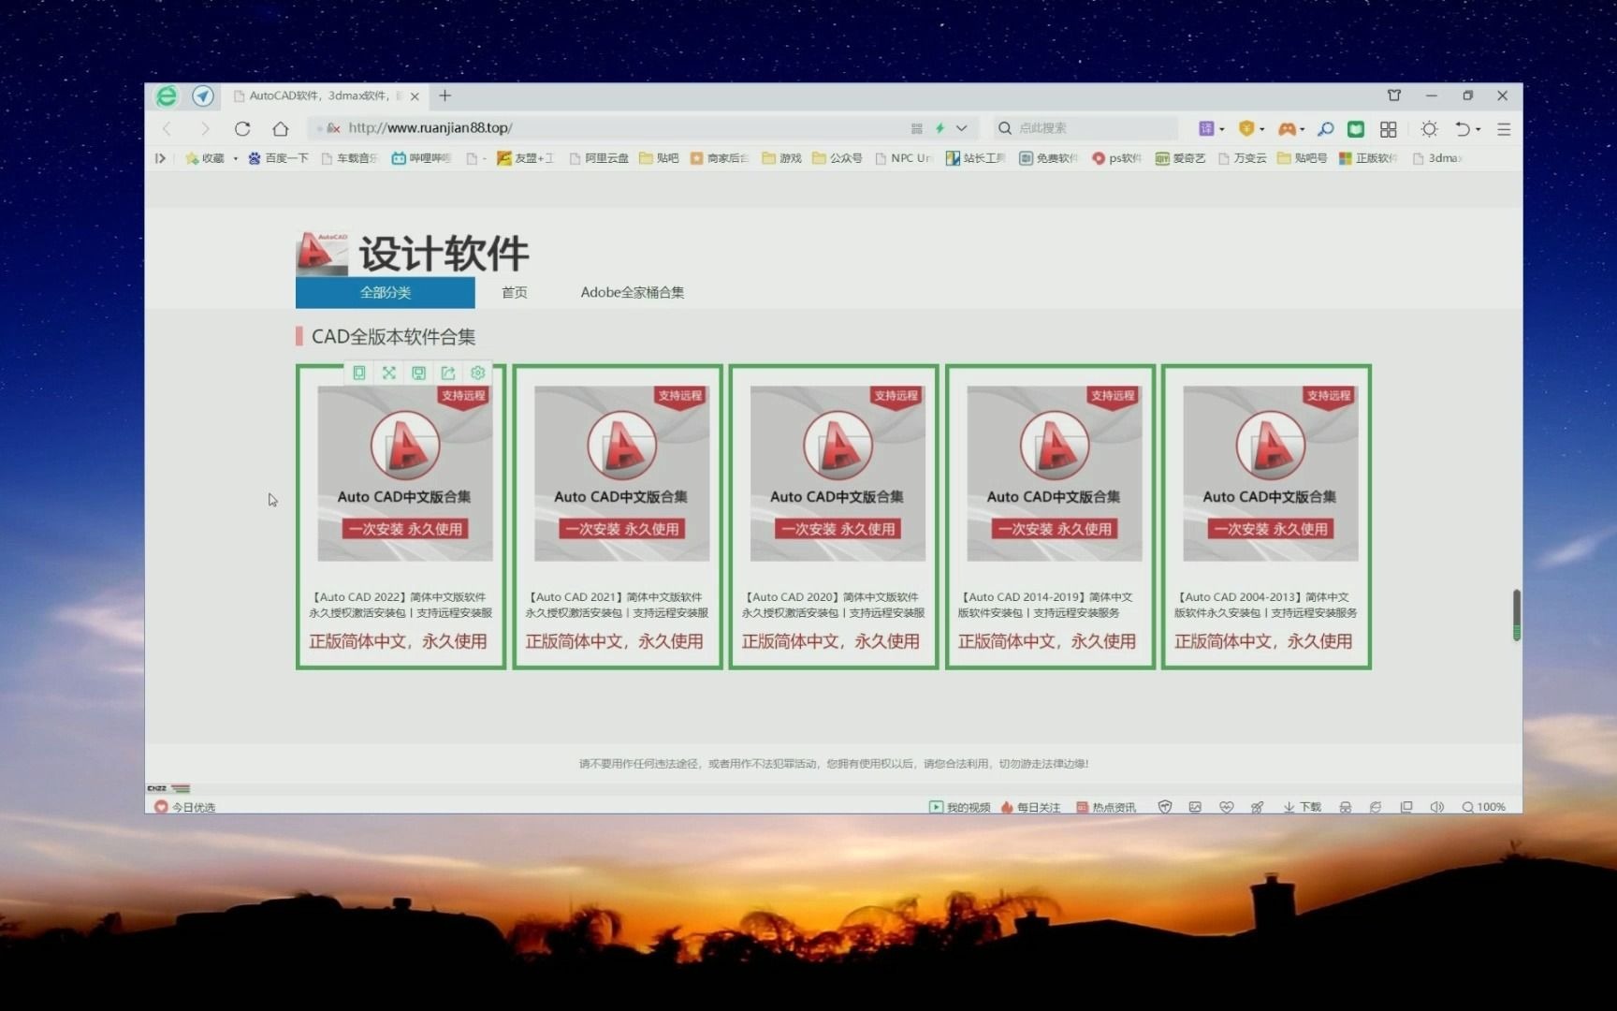Click the shield security icon in status bar
Viewport: 1617px width, 1011px height.
pyautogui.click(x=1165, y=807)
